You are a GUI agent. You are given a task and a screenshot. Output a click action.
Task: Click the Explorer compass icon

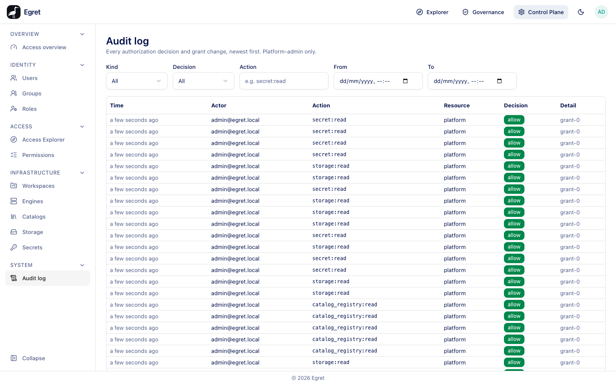click(420, 12)
